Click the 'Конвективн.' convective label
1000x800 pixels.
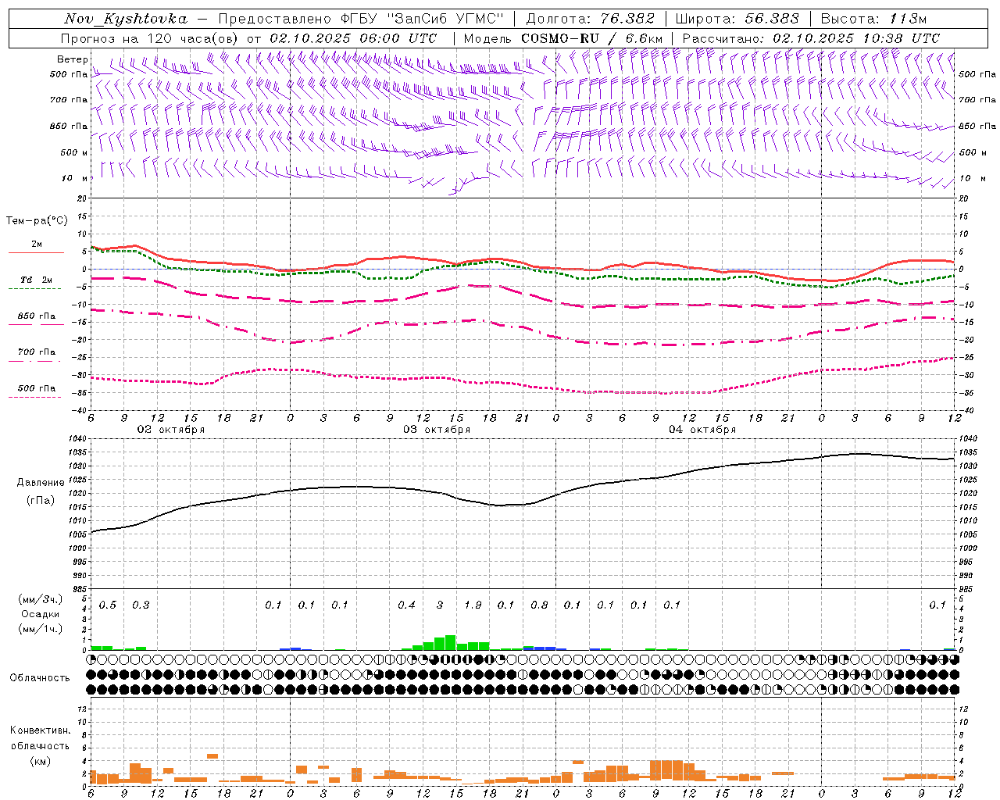[40, 730]
